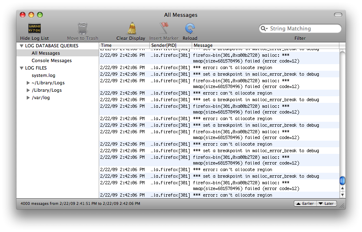Click the Clear Display broom icon

coord(132,28)
